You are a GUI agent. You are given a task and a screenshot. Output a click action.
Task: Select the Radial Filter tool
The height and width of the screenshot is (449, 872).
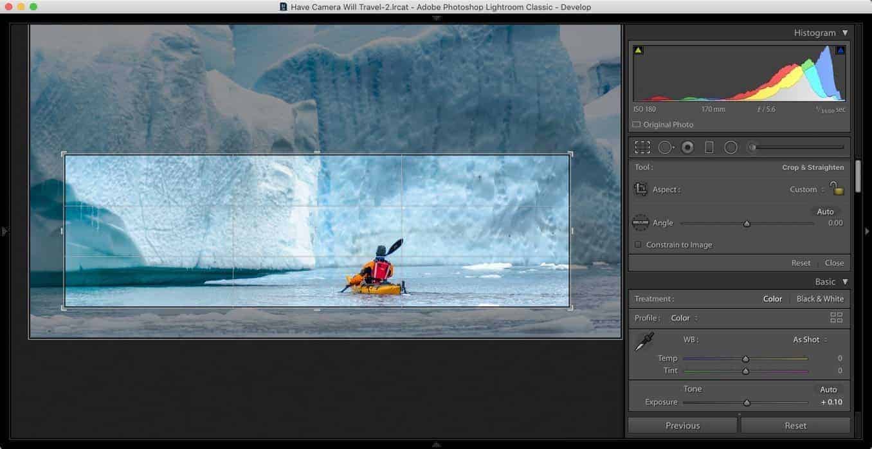pyautogui.click(x=731, y=147)
